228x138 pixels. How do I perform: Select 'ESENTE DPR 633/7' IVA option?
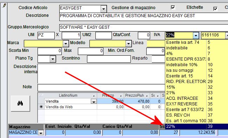pos(196,59)
